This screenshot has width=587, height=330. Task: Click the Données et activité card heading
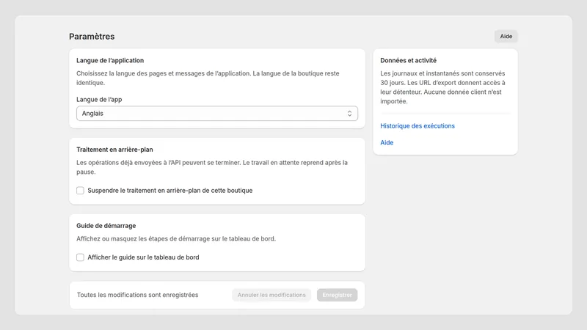coord(409,60)
